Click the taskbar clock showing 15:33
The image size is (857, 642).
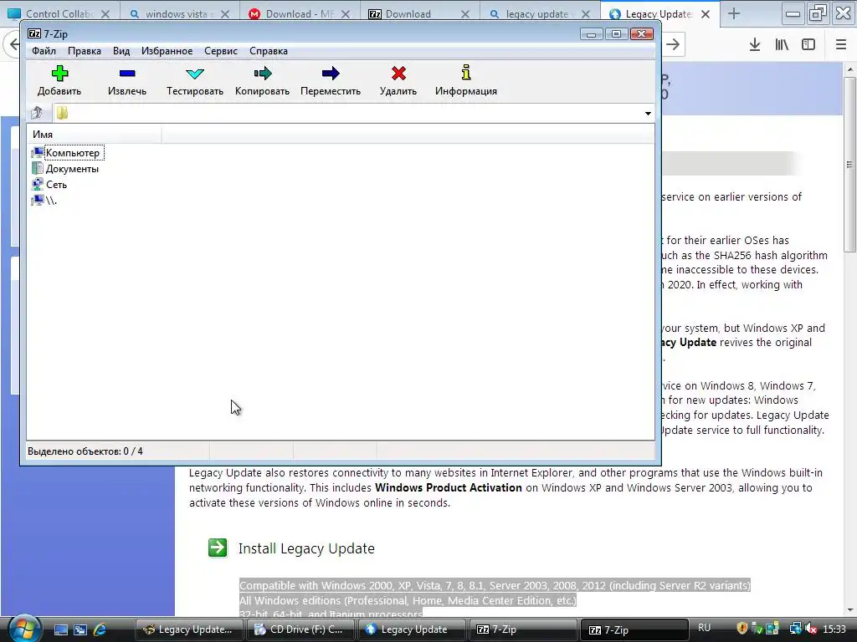[834, 629]
